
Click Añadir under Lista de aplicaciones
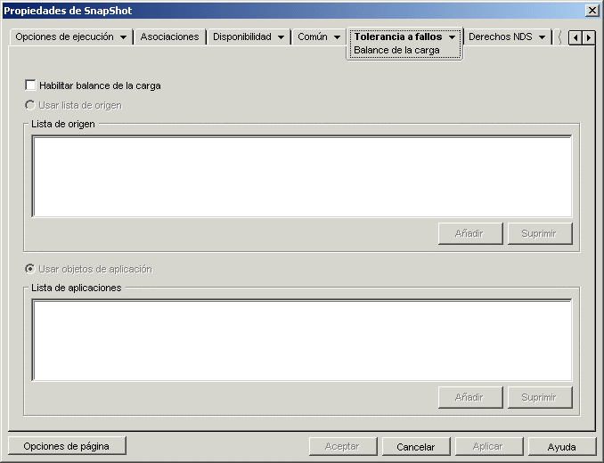click(470, 397)
